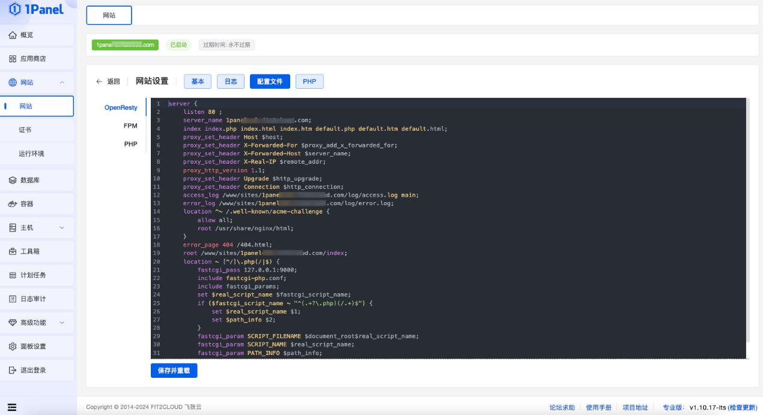Open the scheduled tasks calendar icon
763x415 pixels.
coord(13,275)
